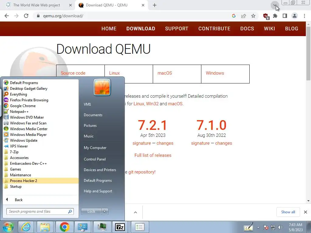
Task: Select the macOS download tab
Action: pyautogui.click(x=177, y=74)
